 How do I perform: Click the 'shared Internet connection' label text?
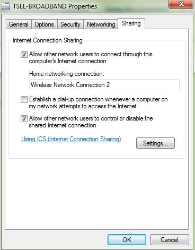[x=63, y=125]
